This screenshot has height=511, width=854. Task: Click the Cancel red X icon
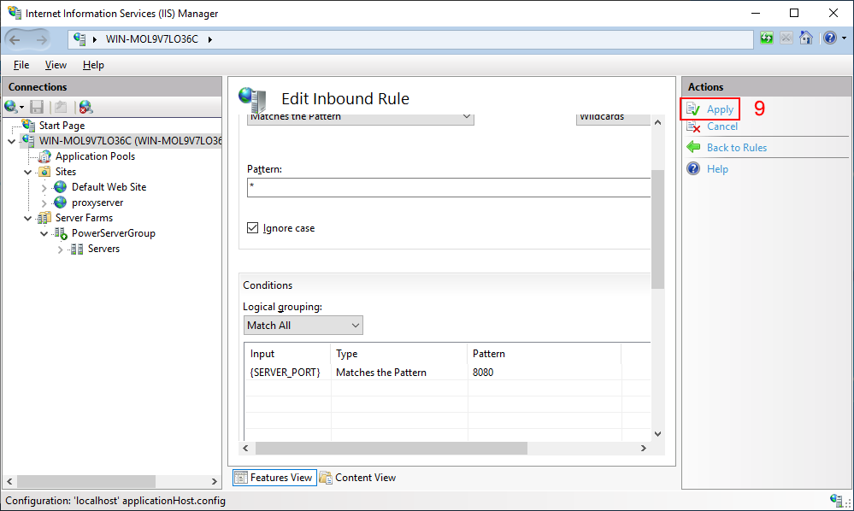(x=693, y=126)
